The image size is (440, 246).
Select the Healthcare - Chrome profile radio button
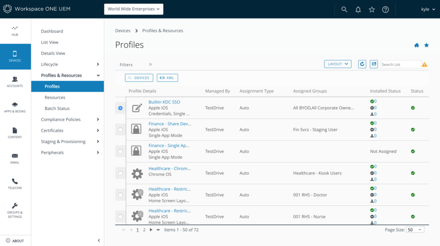tap(120, 173)
